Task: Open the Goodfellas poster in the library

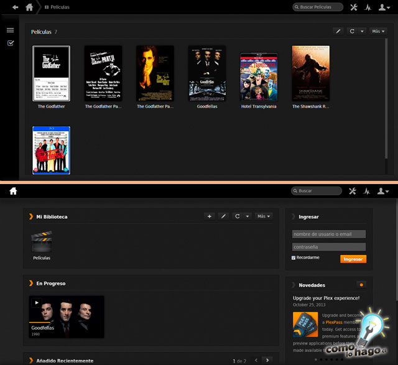Action: [x=207, y=73]
